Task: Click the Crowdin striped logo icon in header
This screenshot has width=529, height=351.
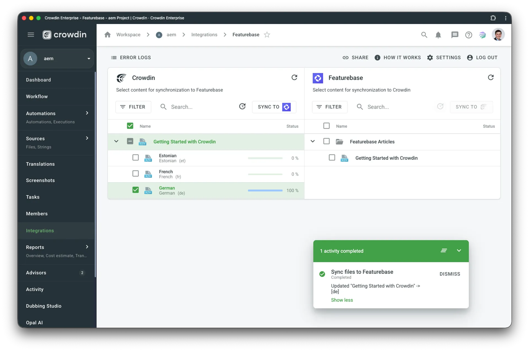Action: [x=482, y=35]
